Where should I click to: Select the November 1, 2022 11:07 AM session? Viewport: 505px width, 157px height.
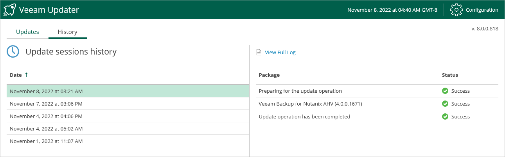pos(46,141)
